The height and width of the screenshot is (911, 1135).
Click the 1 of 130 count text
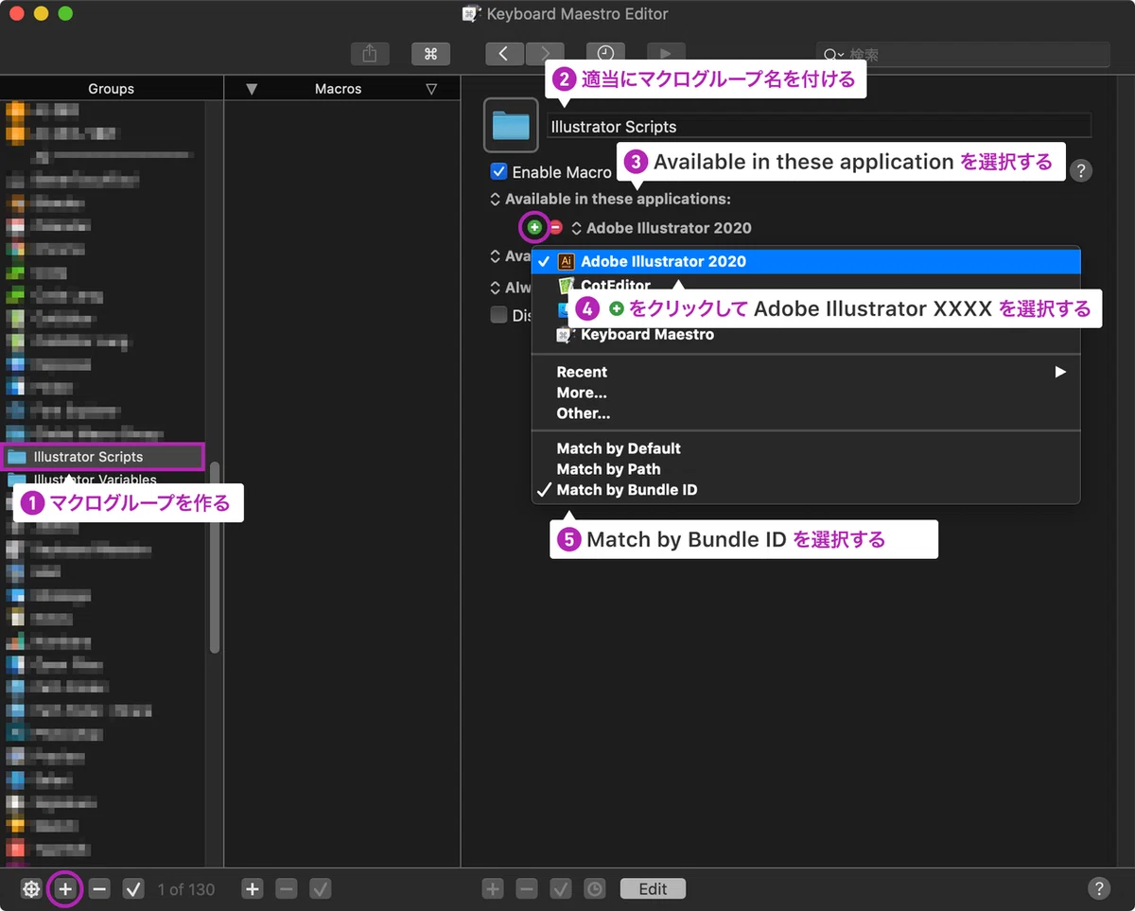coord(186,889)
